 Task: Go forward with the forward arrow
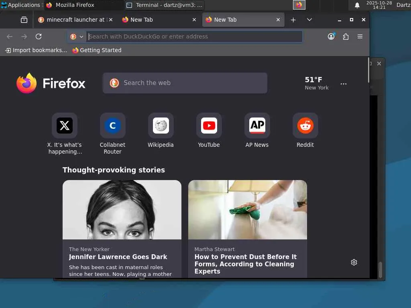(24, 36)
